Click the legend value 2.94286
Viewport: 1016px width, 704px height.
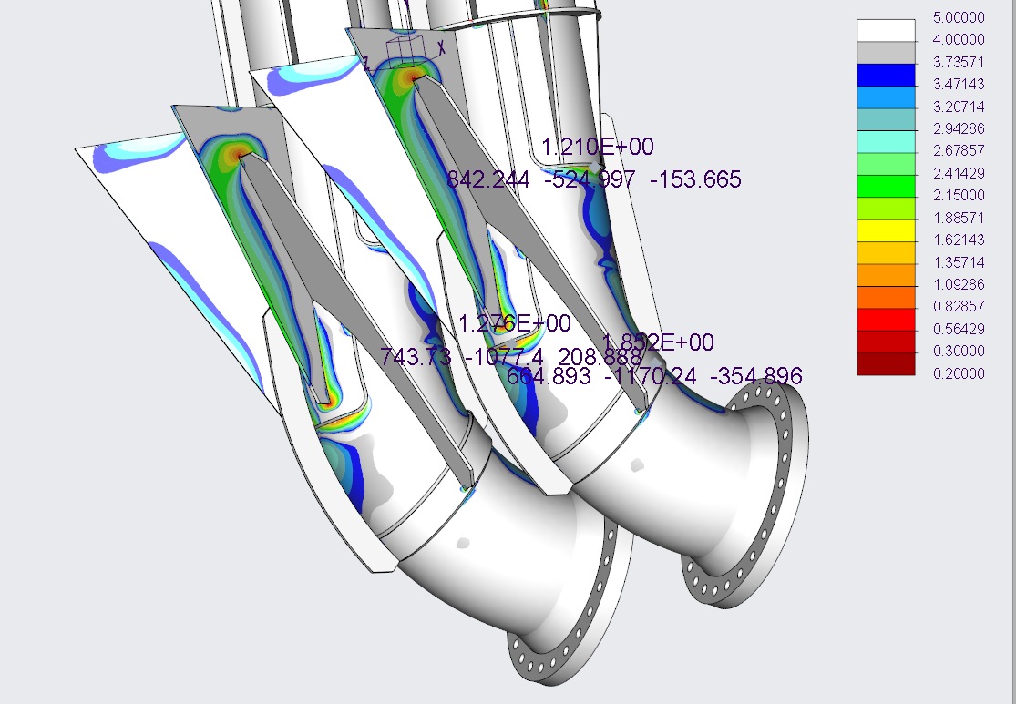959,129
